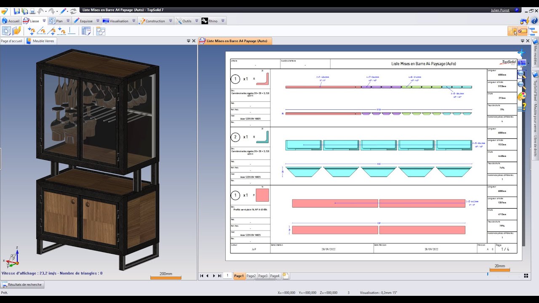Click the page number input field

227,276
